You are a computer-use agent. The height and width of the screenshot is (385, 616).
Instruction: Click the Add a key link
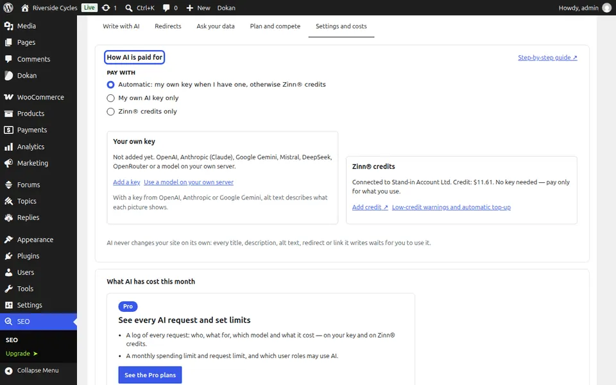click(126, 182)
